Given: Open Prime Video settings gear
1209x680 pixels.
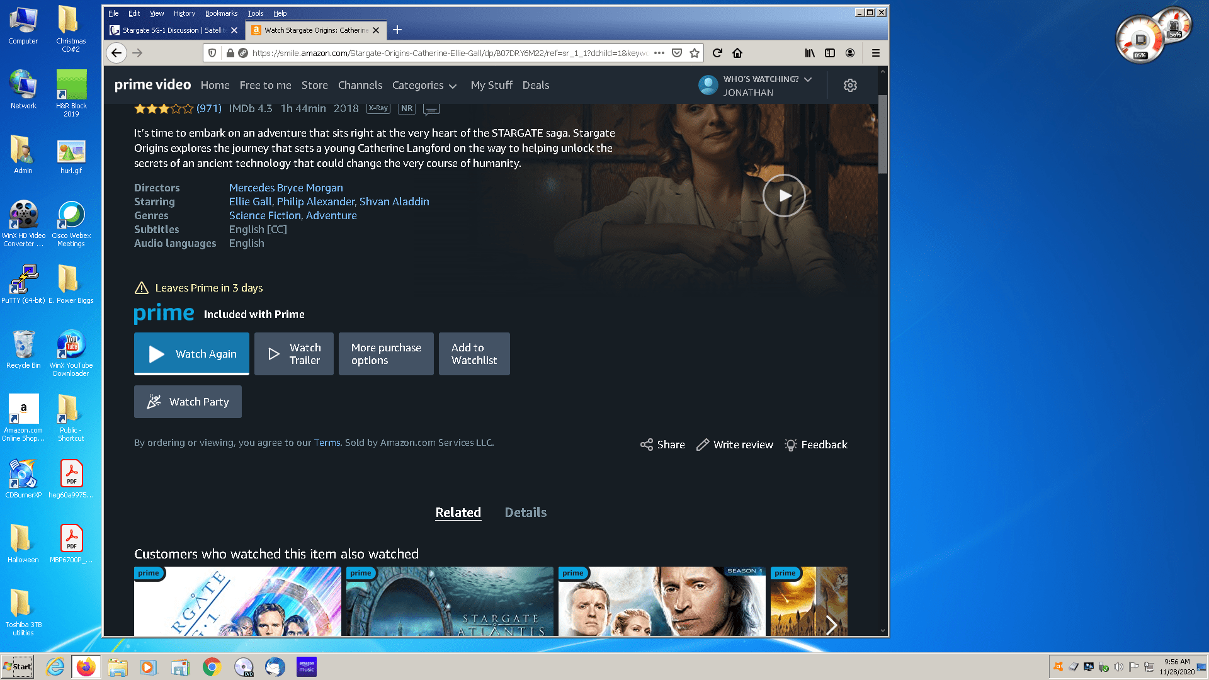Looking at the screenshot, I should 850,85.
